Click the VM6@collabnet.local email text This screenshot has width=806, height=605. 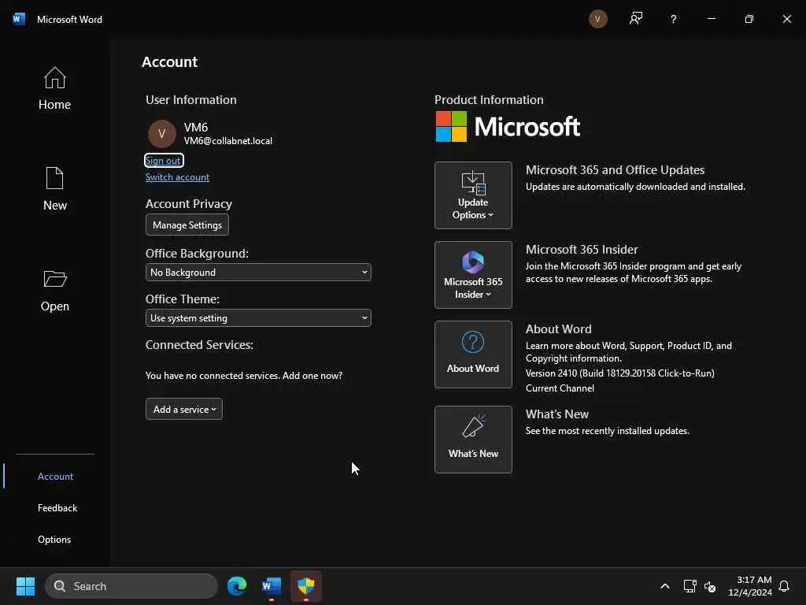point(228,141)
